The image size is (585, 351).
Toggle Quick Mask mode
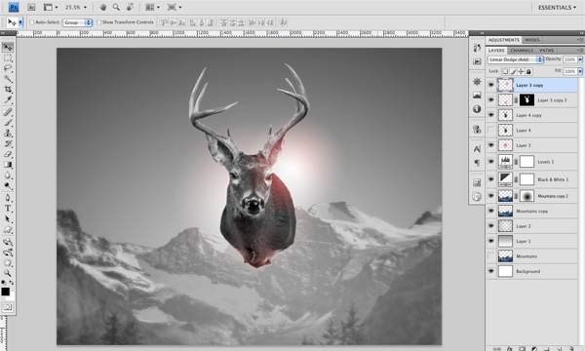(x=8, y=307)
